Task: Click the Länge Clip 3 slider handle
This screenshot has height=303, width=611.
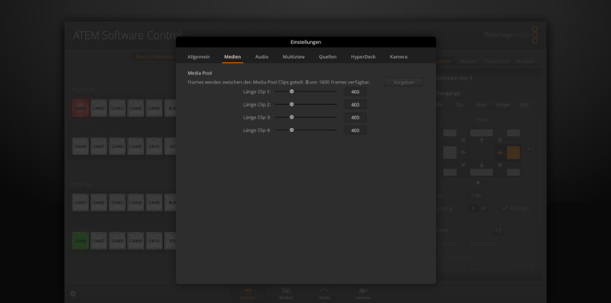Action: (x=291, y=117)
